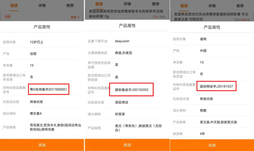Viewport: 254px width, 151px height.
Task: Click the spec text starting 芭克英文,芭克中文
Action: 55,127
